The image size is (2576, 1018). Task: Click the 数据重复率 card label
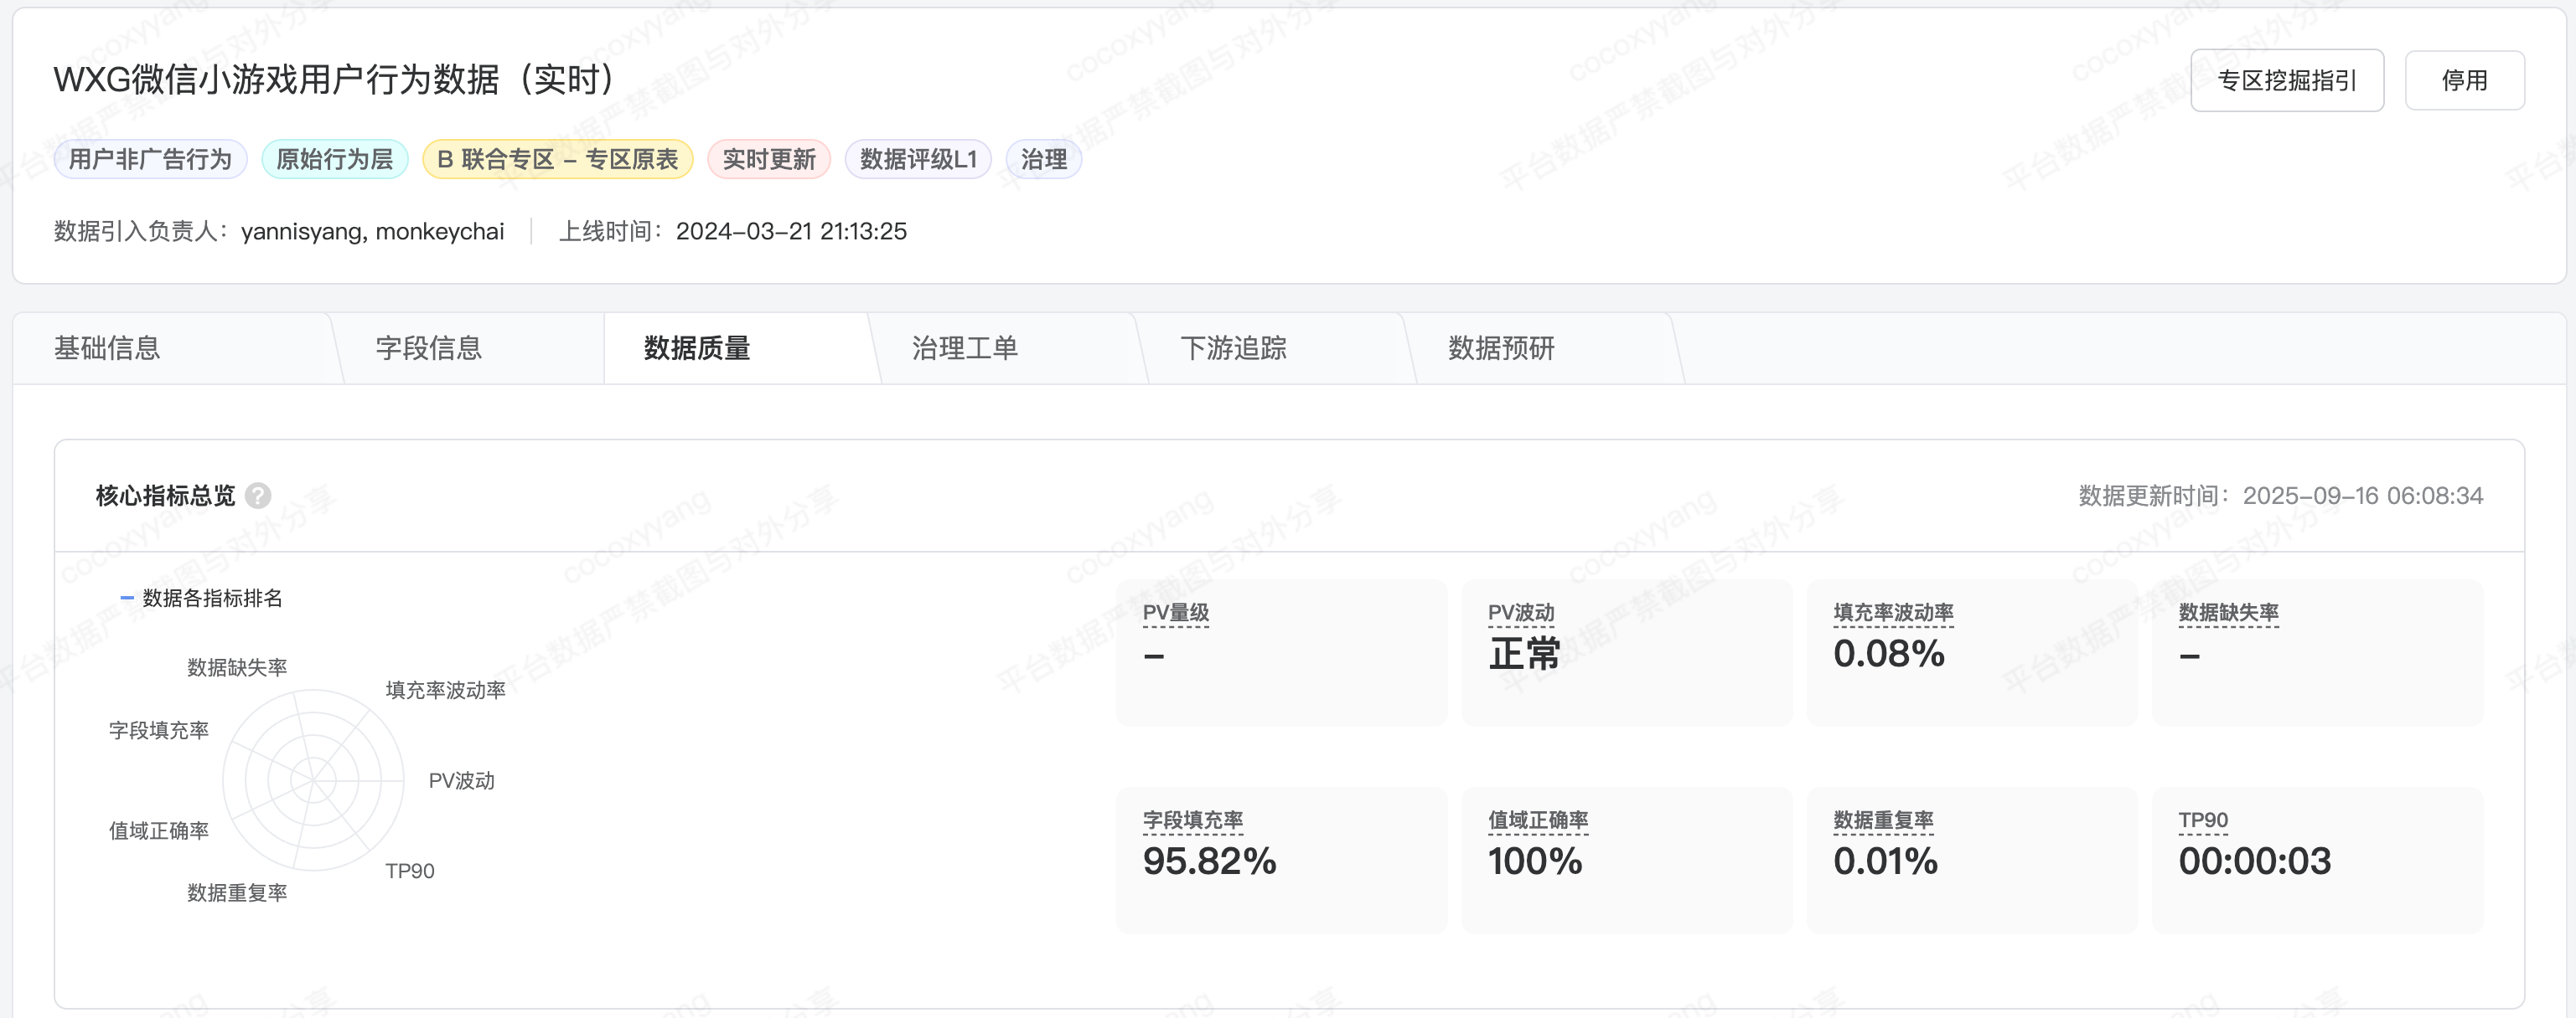pyautogui.click(x=1882, y=820)
